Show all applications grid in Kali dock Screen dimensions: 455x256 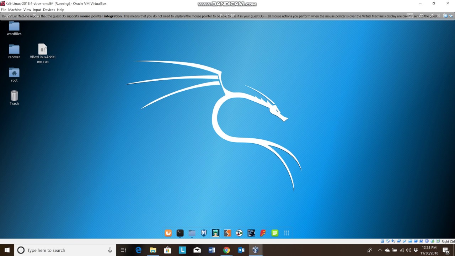tap(287, 233)
